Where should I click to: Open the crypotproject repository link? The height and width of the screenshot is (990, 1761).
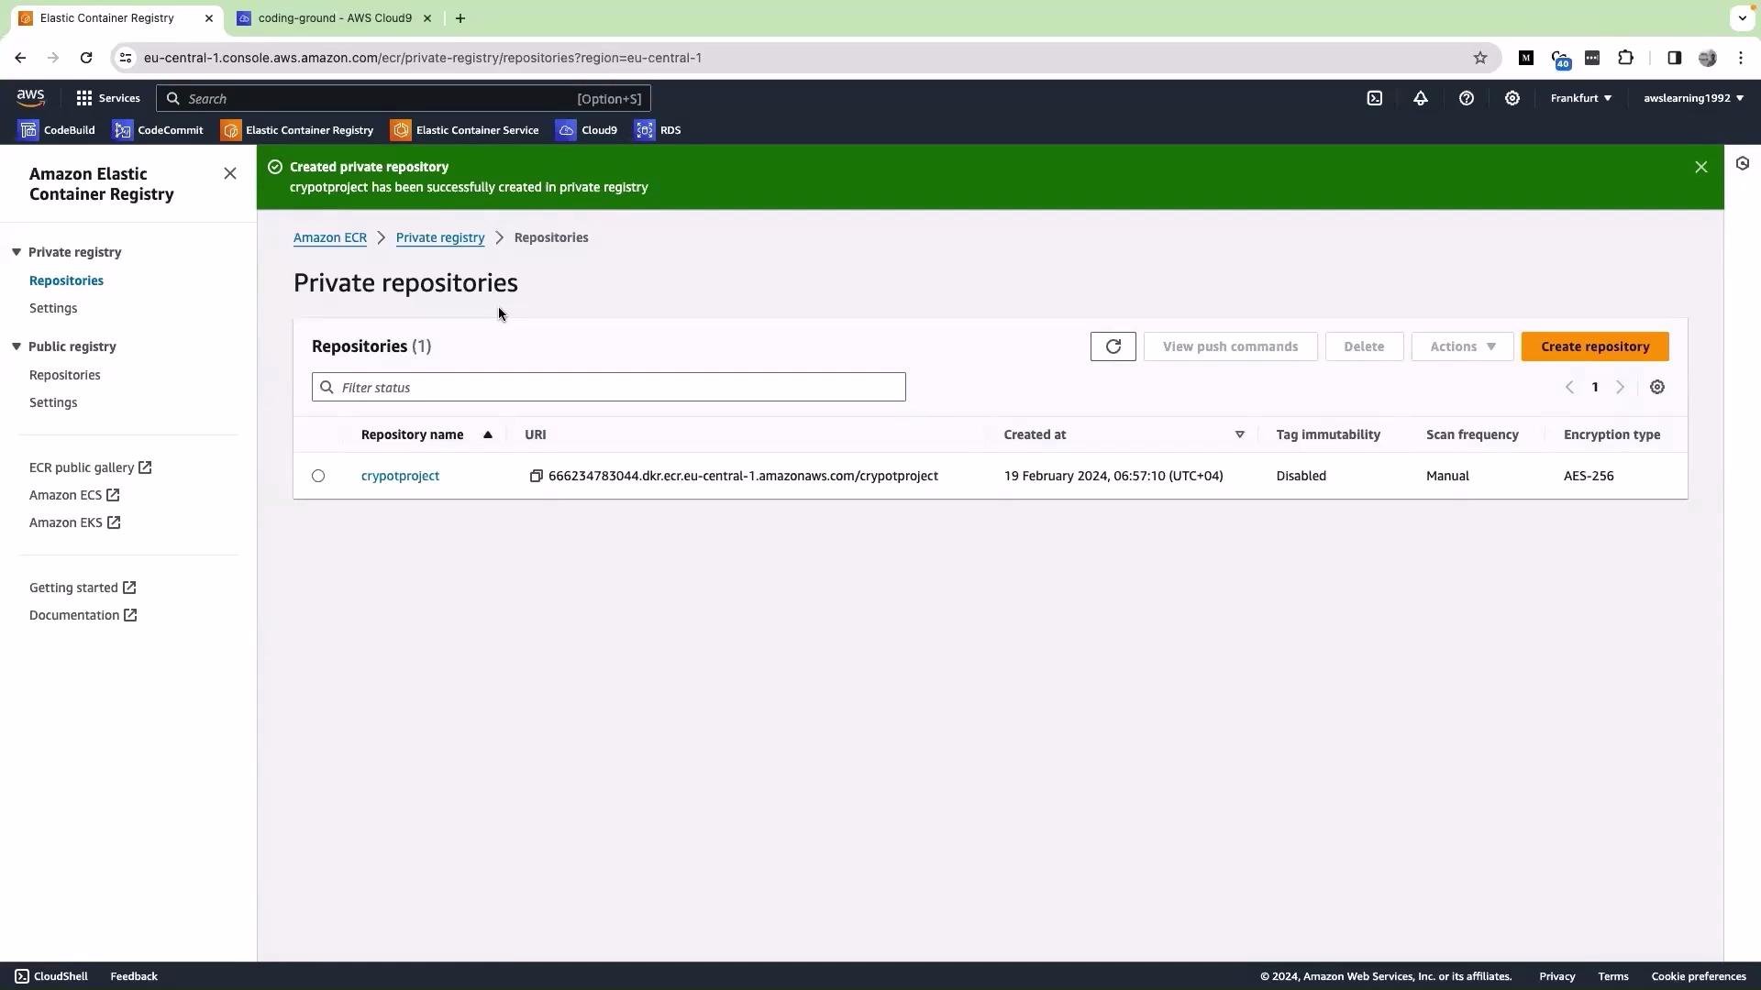[x=400, y=476]
